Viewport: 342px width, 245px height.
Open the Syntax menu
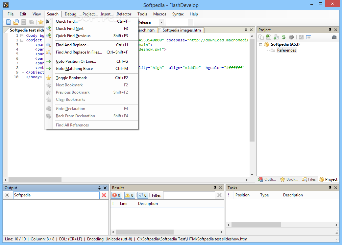point(178,14)
